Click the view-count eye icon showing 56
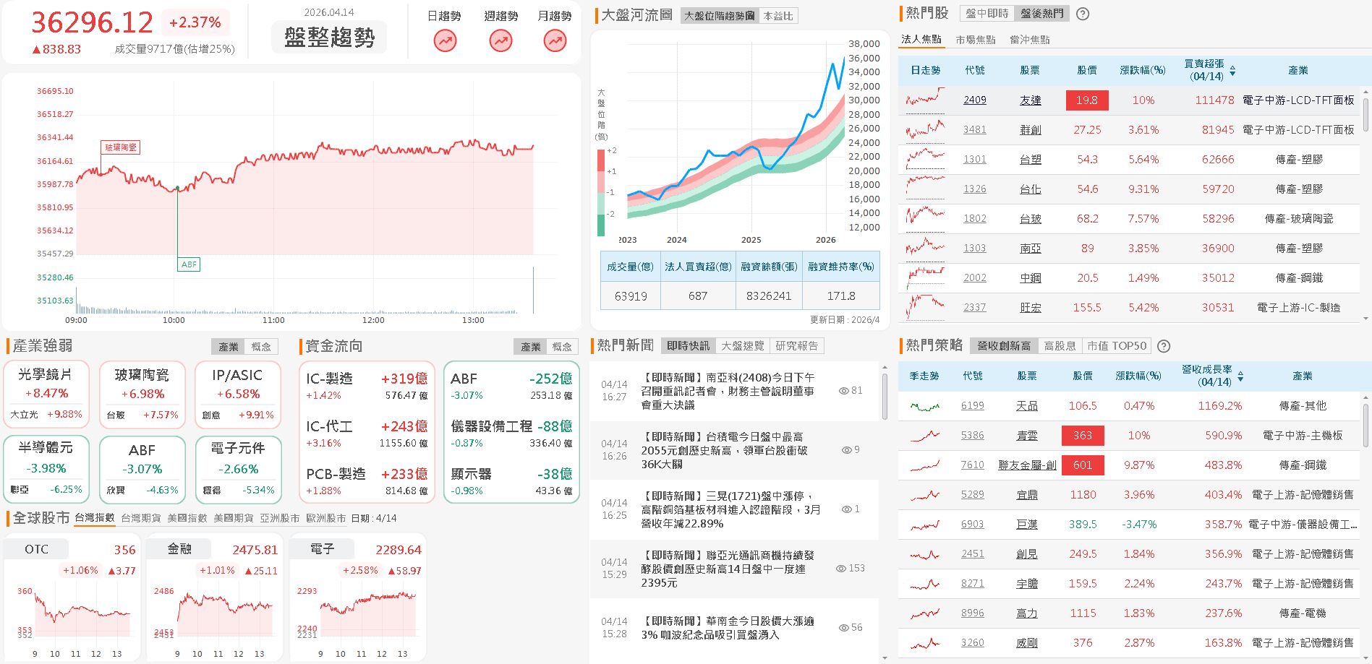Viewport: 1372px width, 664px height. pyautogui.click(x=843, y=628)
